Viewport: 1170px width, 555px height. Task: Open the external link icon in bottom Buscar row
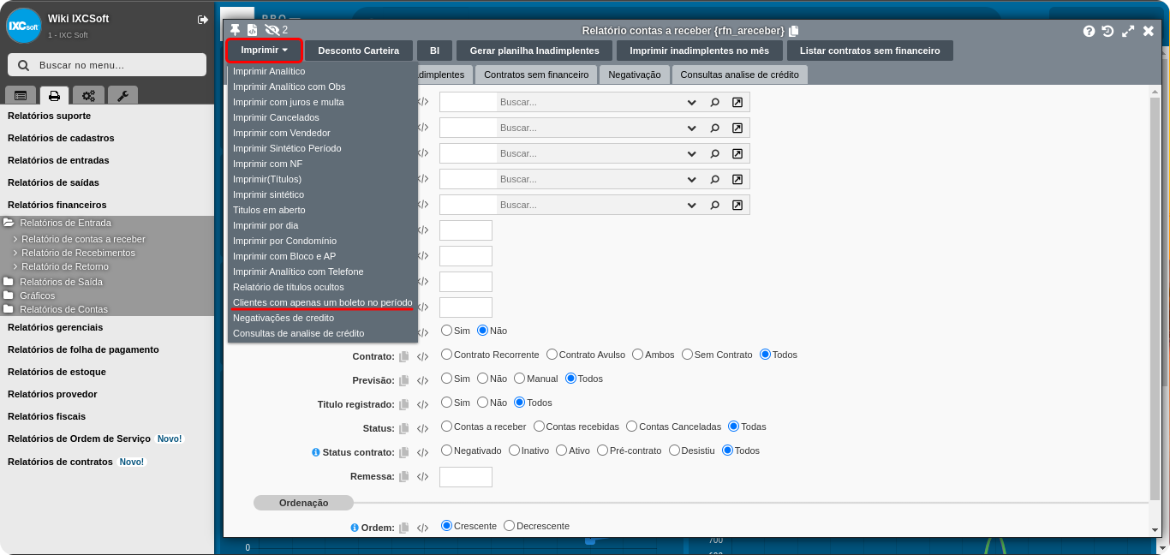coord(737,205)
